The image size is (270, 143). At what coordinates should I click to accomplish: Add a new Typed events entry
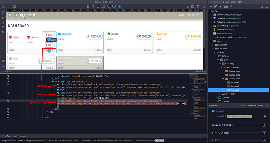(x=264, y=140)
